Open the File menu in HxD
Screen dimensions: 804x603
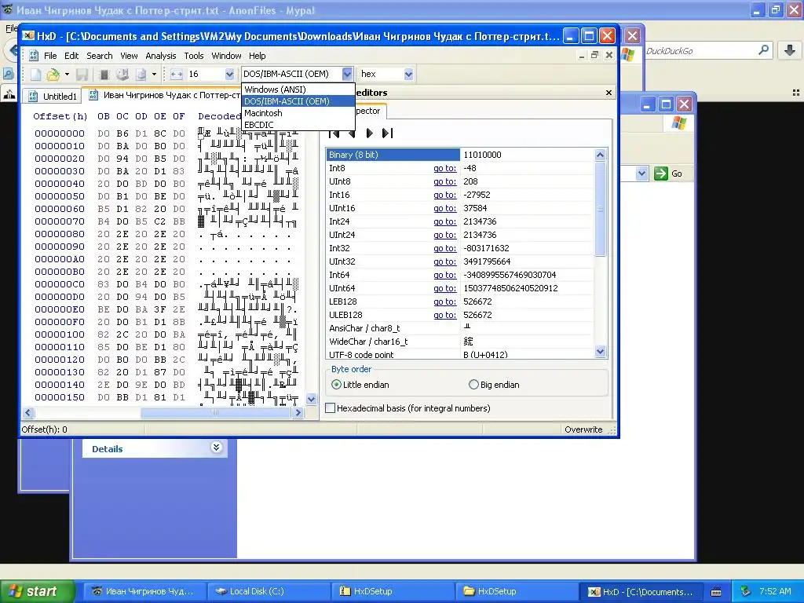pos(50,56)
